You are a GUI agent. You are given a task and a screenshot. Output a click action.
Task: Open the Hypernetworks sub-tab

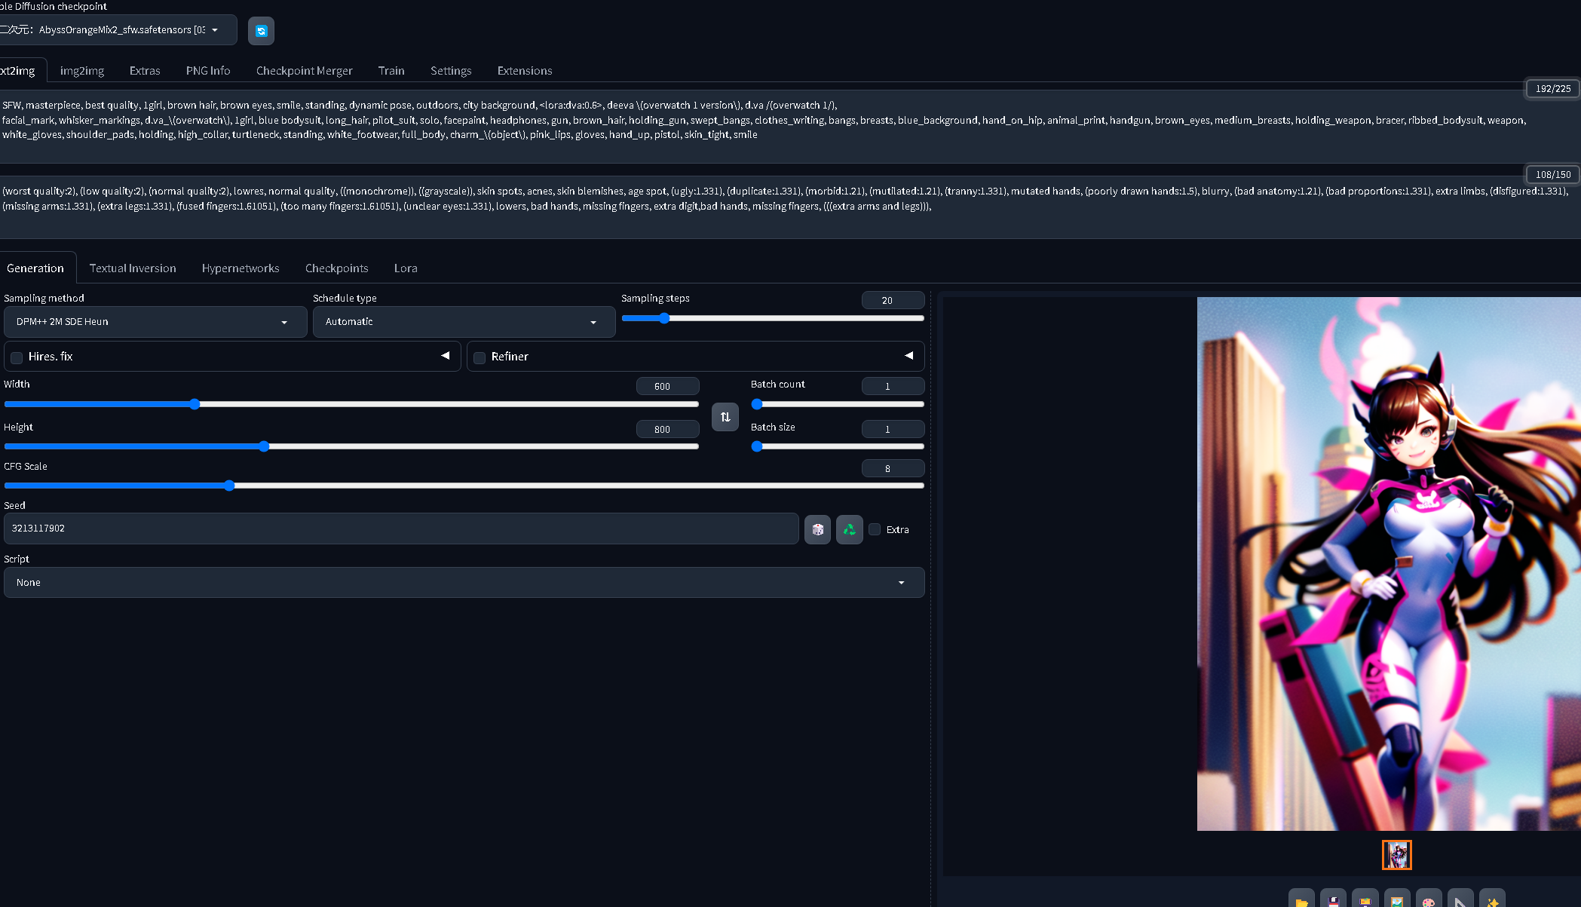[x=241, y=268]
